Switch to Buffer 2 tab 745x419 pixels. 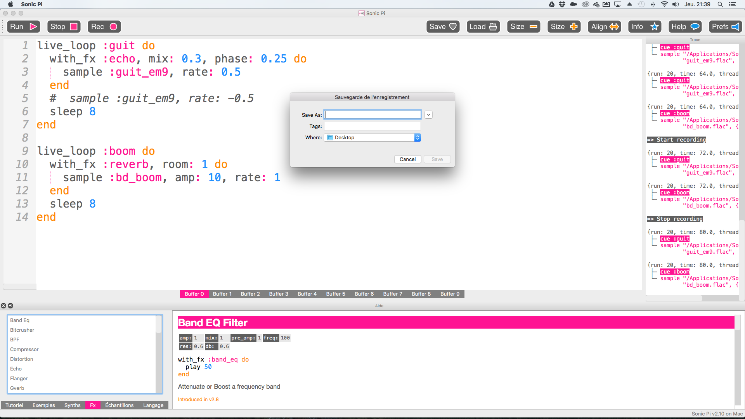[250, 294]
